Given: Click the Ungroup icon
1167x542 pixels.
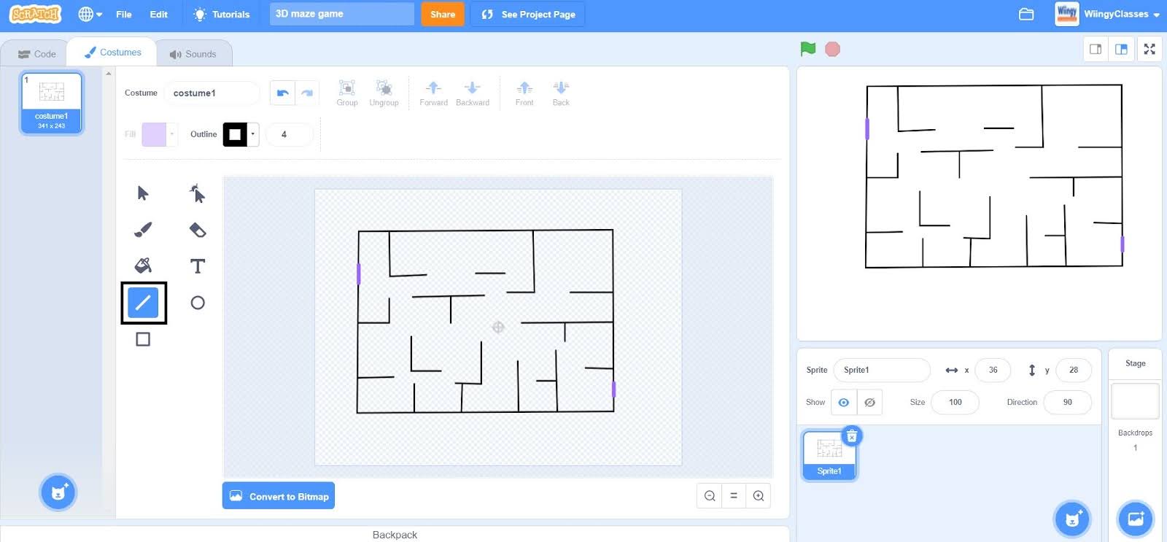Looking at the screenshot, I should coord(384,93).
